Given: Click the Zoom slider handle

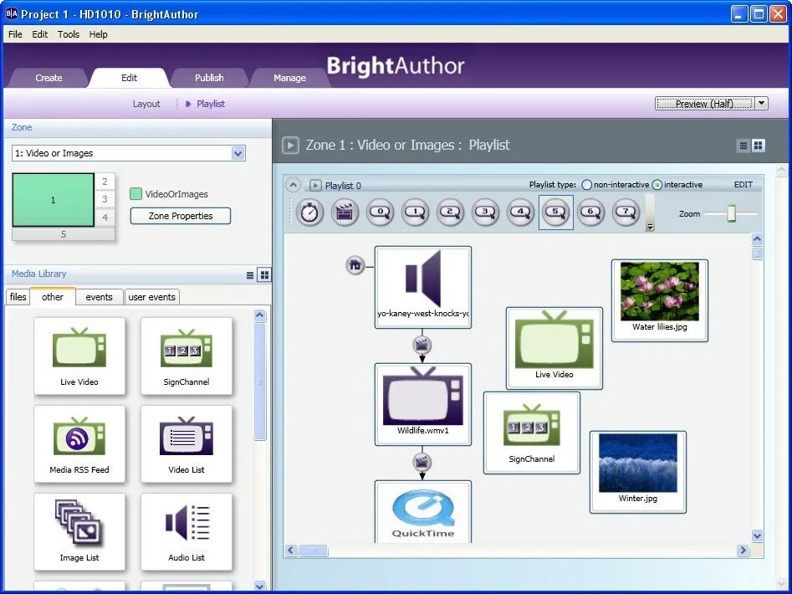Looking at the screenshot, I should tap(731, 213).
